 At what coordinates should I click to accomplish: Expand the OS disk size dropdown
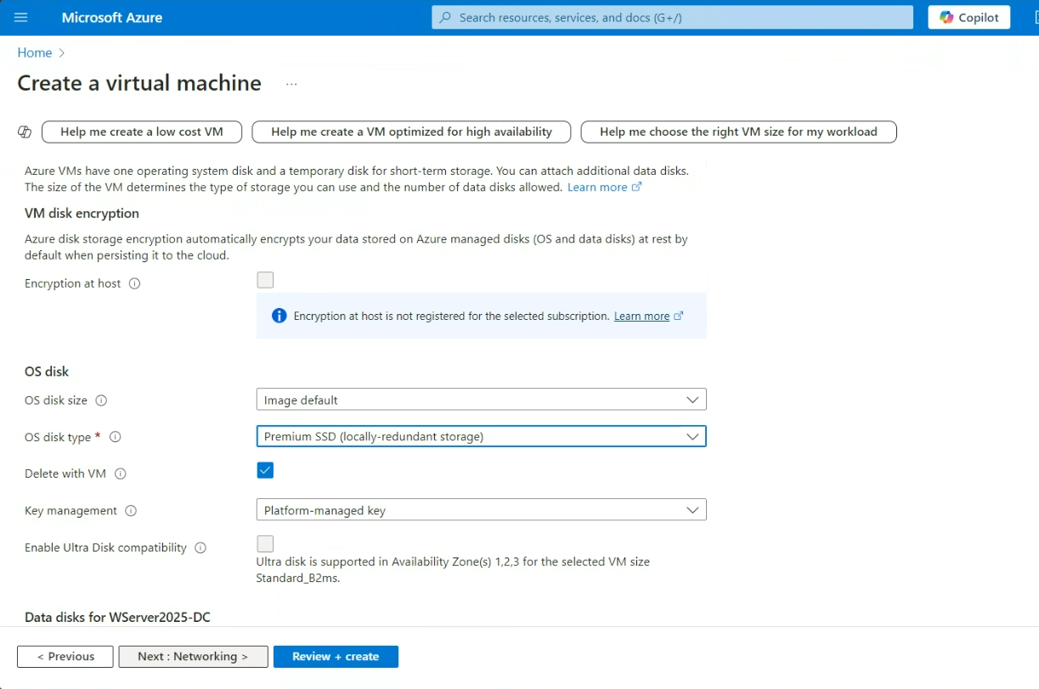click(481, 400)
